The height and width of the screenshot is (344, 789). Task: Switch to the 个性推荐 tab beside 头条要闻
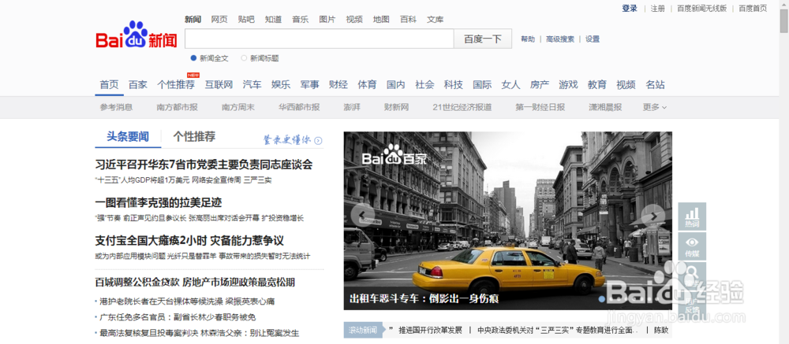[x=194, y=137]
